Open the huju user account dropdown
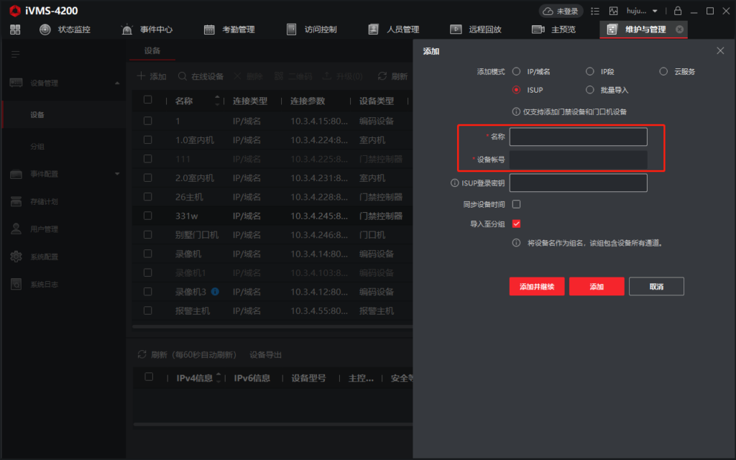 [x=642, y=11]
